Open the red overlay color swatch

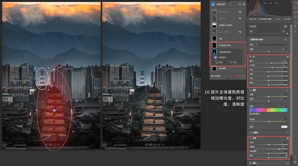pos(239,76)
